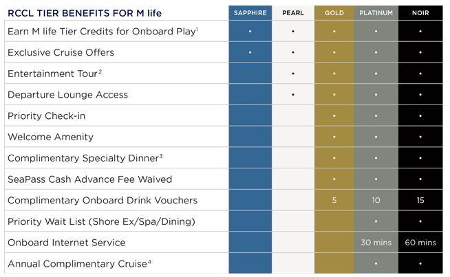Select SeaPass Cash Advance Fee Waived label
450x277 pixels.
[x=89, y=179]
